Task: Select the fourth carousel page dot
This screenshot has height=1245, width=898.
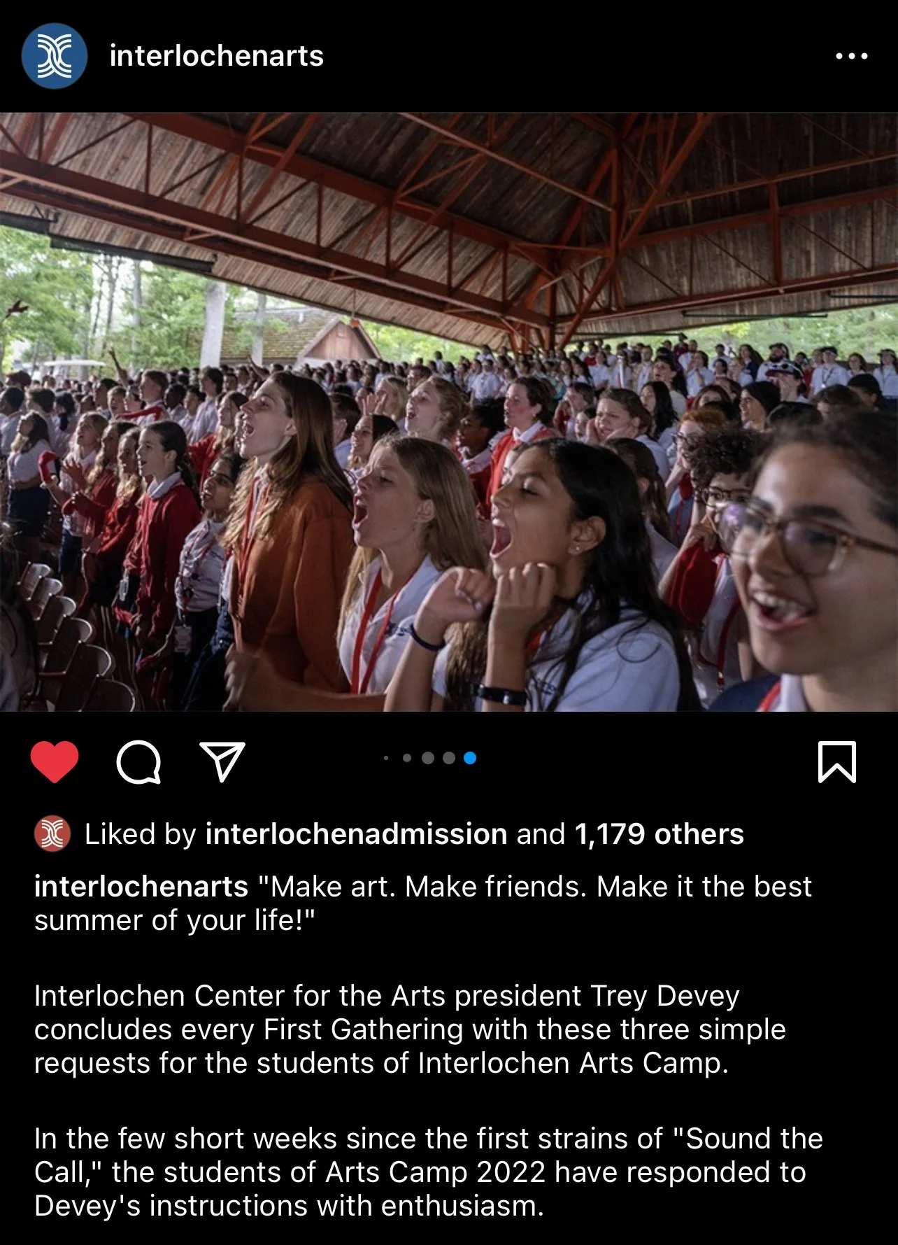Action: (449, 758)
